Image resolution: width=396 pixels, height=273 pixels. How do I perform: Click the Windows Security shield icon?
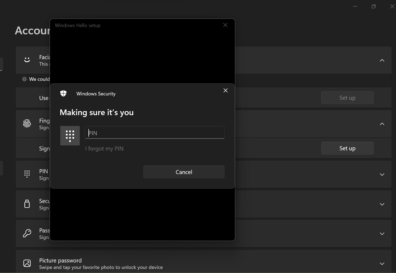click(x=63, y=94)
